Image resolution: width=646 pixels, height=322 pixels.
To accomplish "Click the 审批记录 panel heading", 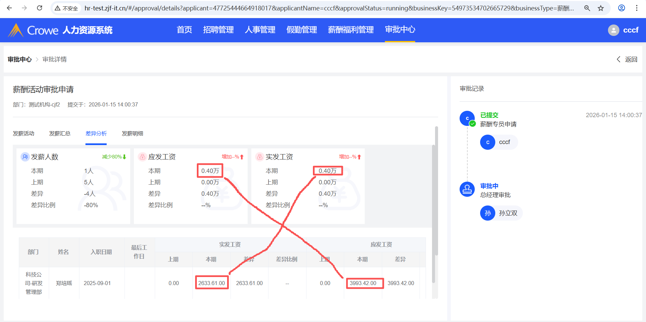I will pyautogui.click(x=472, y=89).
